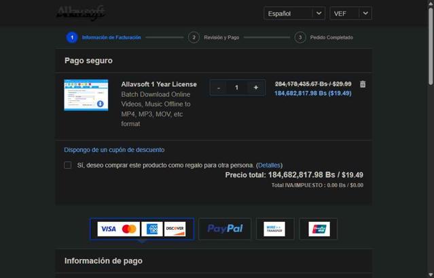Open the VEF currency dropdown
The width and height of the screenshot is (434, 278).
(x=350, y=14)
